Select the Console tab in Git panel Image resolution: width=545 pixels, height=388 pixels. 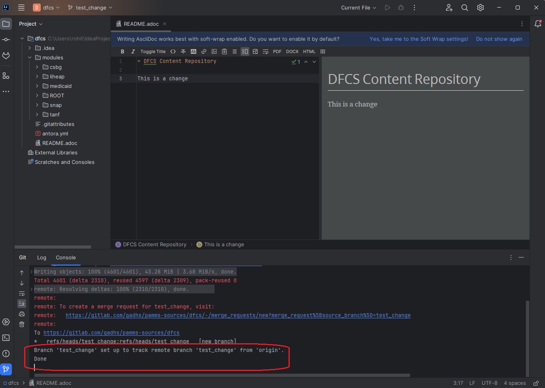tap(66, 257)
